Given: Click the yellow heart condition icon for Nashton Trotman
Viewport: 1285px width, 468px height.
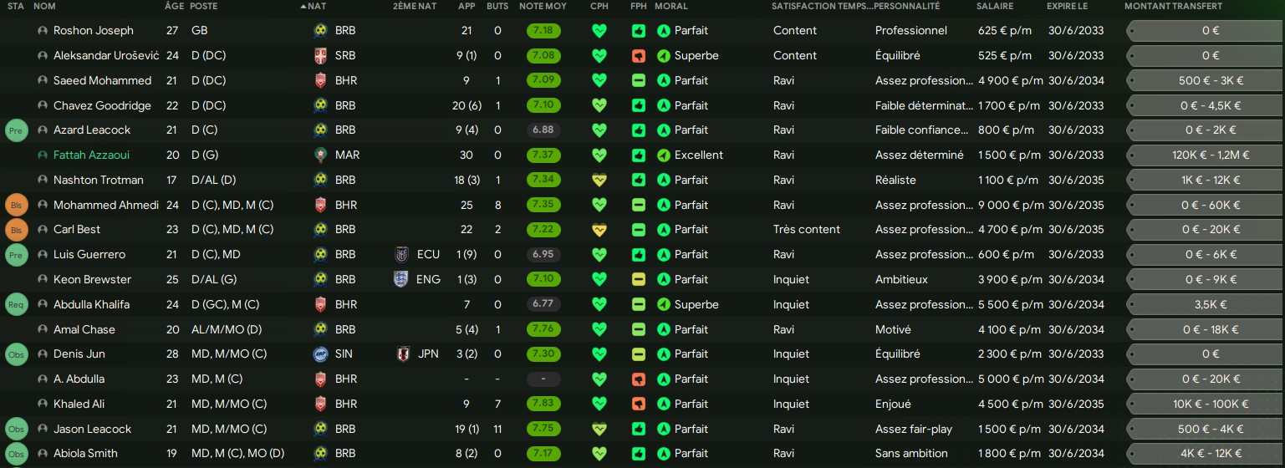Looking at the screenshot, I should tap(599, 181).
